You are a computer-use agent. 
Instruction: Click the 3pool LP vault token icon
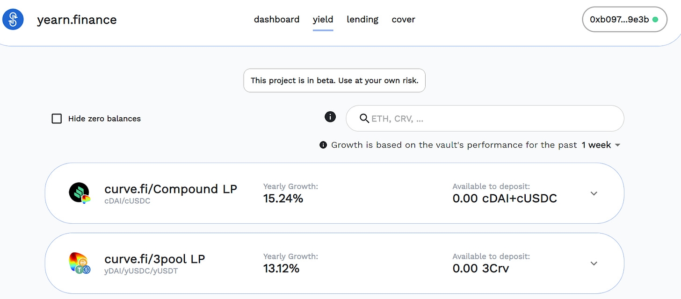click(x=80, y=263)
